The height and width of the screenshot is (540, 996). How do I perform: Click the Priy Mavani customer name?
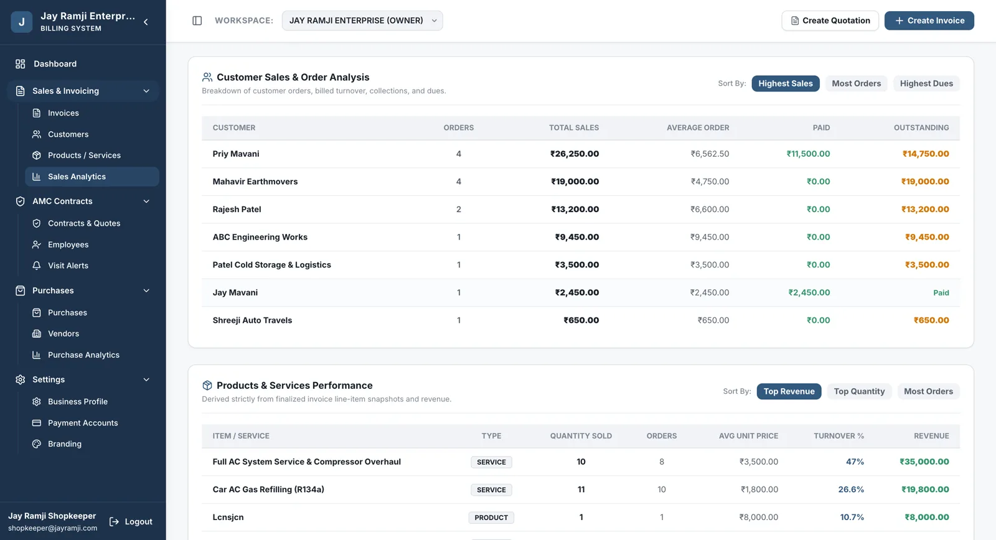[236, 154]
